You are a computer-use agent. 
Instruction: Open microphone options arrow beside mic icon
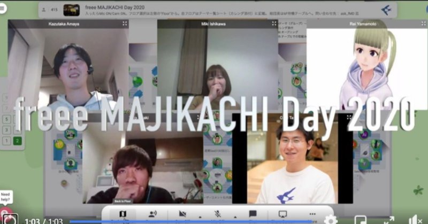(235, 217)
